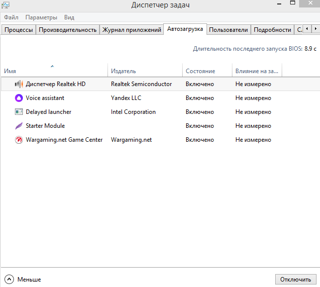
Task: Select the Delayed launcher entry
Action: 48,112
